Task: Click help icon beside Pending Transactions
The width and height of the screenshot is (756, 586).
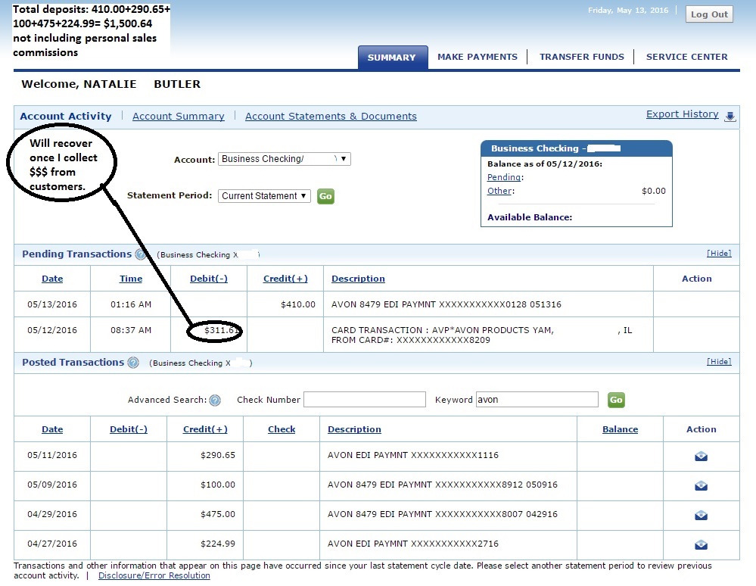Action: pos(140,254)
